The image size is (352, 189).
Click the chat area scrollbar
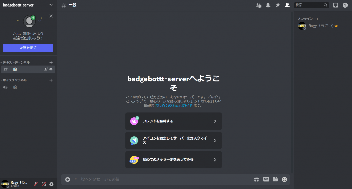pyautogui.click(x=292, y=92)
